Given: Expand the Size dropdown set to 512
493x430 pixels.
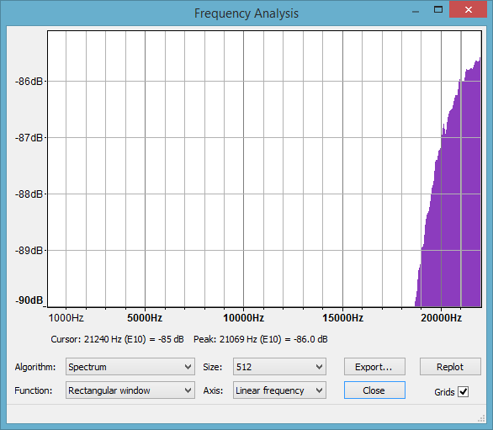Looking at the screenshot, I should pyautogui.click(x=279, y=366).
